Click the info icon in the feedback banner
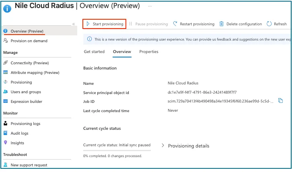The image size is (292, 172). point(90,39)
